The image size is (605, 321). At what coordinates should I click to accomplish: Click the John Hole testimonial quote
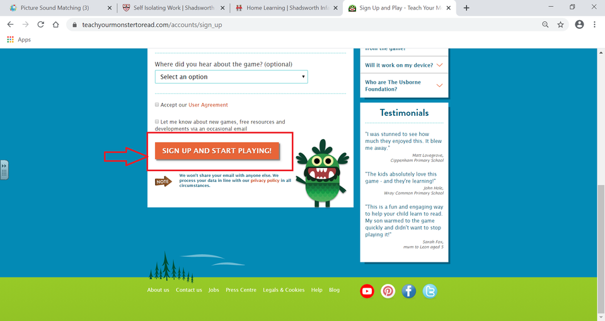click(x=401, y=177)
